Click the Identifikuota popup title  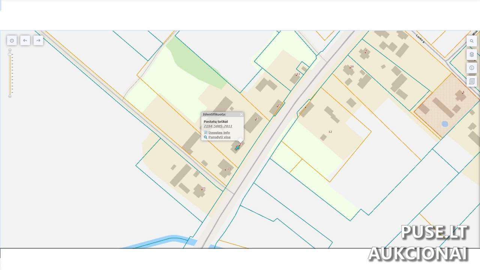click(x=214, y=114)
